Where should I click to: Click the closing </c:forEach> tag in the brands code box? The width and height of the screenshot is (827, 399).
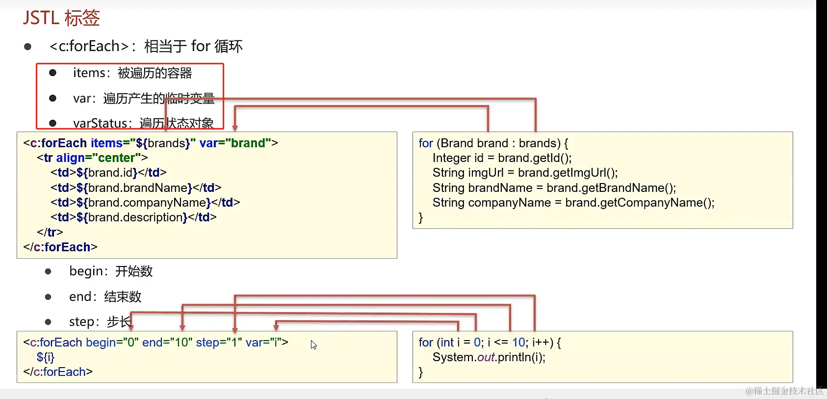[x=60, y=247]
